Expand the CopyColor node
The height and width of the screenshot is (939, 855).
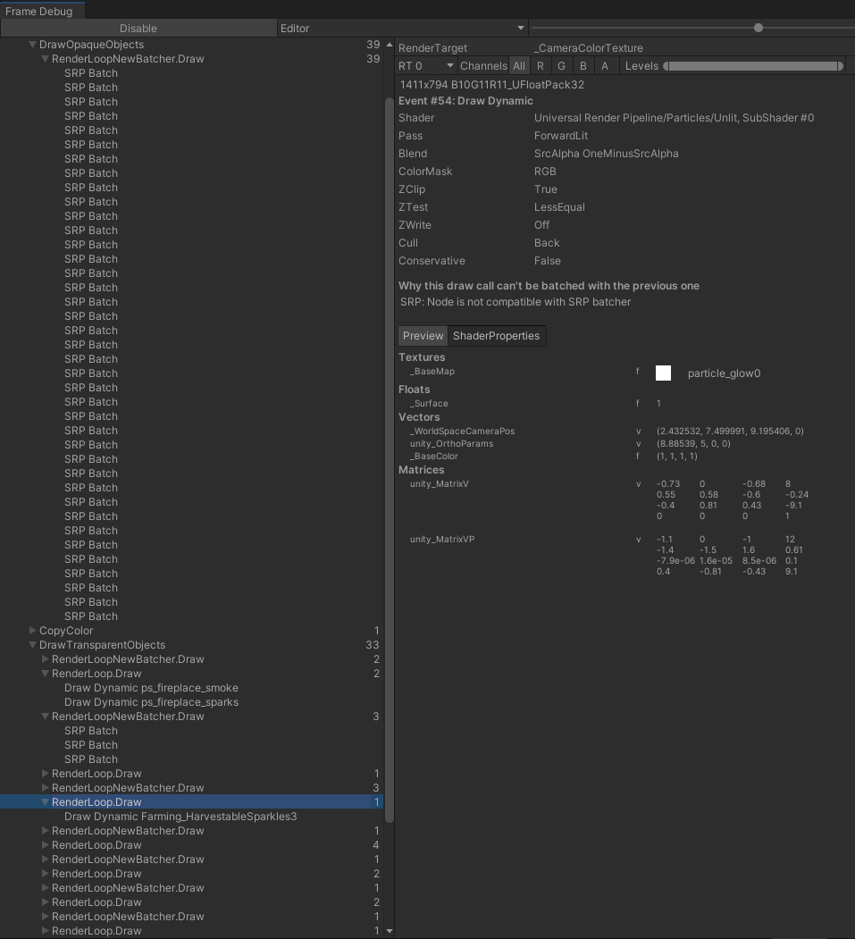33,630
